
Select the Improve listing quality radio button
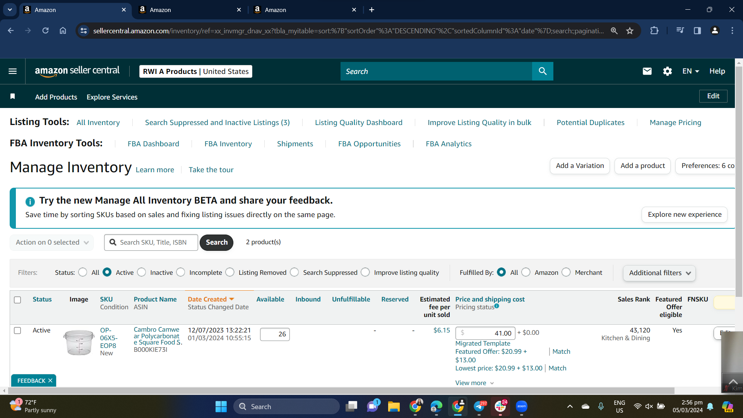coord(365,272)
